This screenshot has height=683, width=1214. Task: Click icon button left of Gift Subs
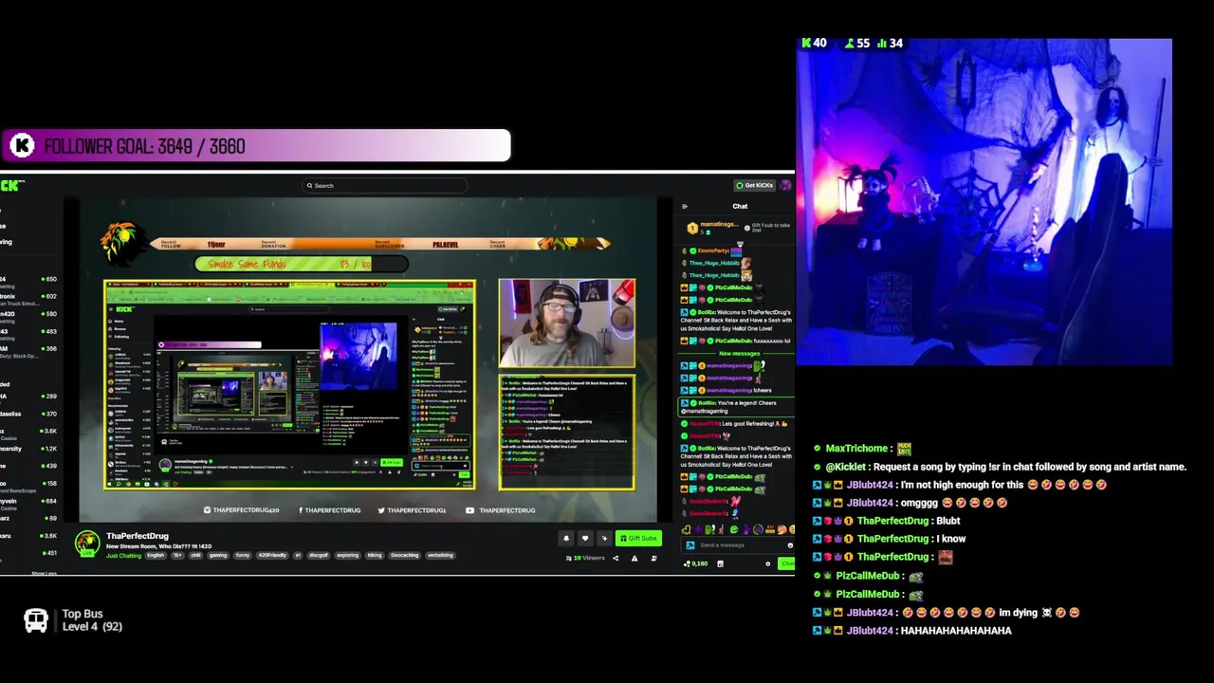[x=604, y=538]
